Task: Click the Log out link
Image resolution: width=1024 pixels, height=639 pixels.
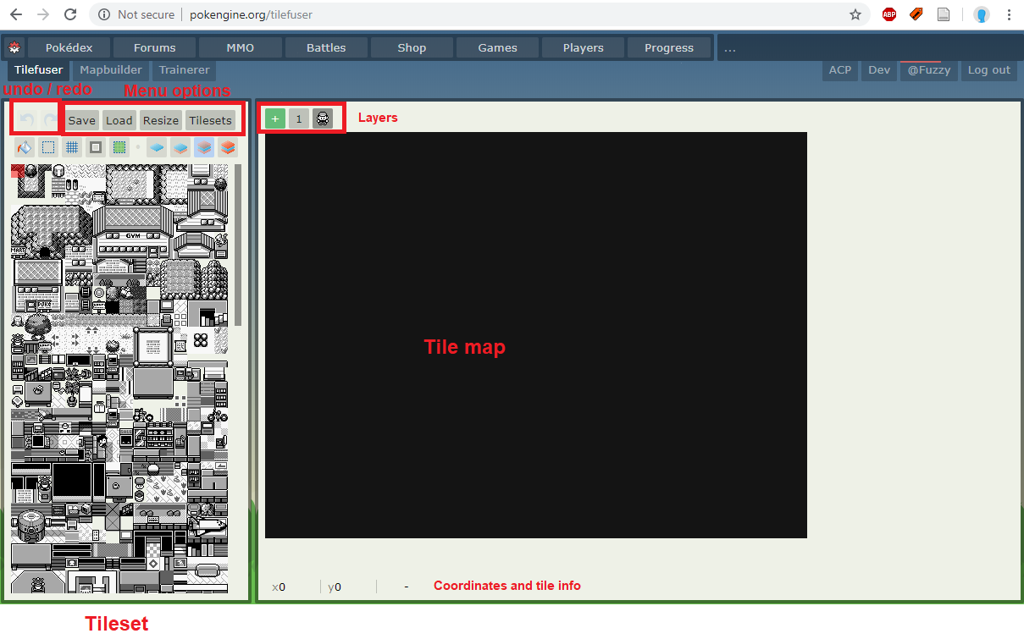Action: (989, 70)
